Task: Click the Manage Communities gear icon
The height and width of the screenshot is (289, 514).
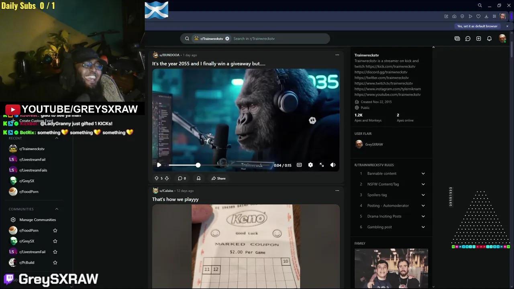Action: pos(13,220)
